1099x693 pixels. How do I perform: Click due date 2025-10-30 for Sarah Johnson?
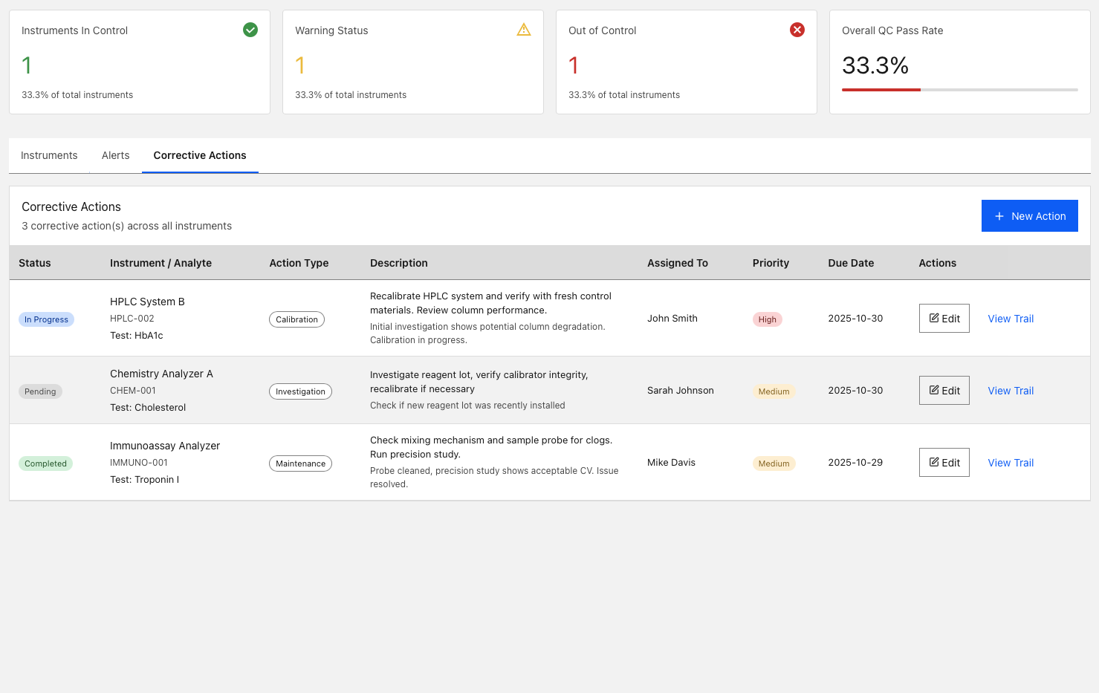coord(855,391)
